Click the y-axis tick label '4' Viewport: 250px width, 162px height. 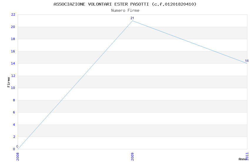click(x=14, y=125)
